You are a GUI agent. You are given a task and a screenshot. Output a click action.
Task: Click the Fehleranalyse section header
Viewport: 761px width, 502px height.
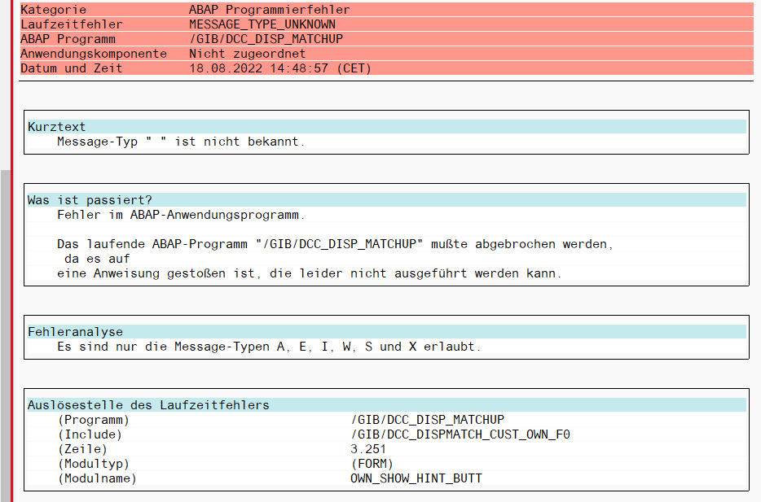pyautogui.click(x=75, y=332)
